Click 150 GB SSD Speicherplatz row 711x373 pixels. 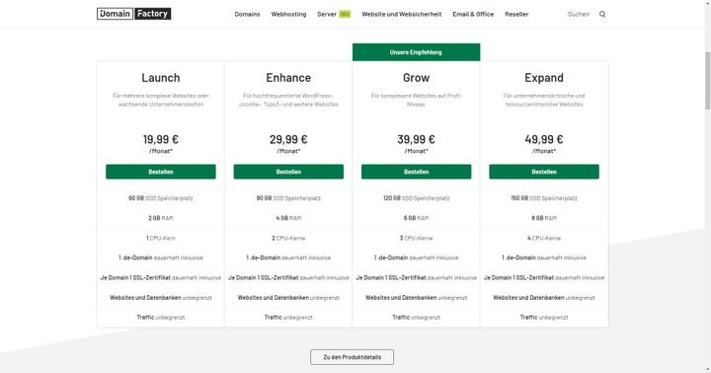tap(544, 198)
